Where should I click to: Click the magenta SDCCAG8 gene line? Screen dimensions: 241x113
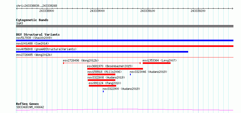125,110
